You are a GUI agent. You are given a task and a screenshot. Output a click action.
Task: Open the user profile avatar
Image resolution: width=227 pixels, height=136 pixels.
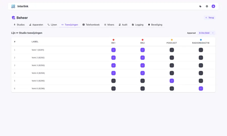(213, 6)
